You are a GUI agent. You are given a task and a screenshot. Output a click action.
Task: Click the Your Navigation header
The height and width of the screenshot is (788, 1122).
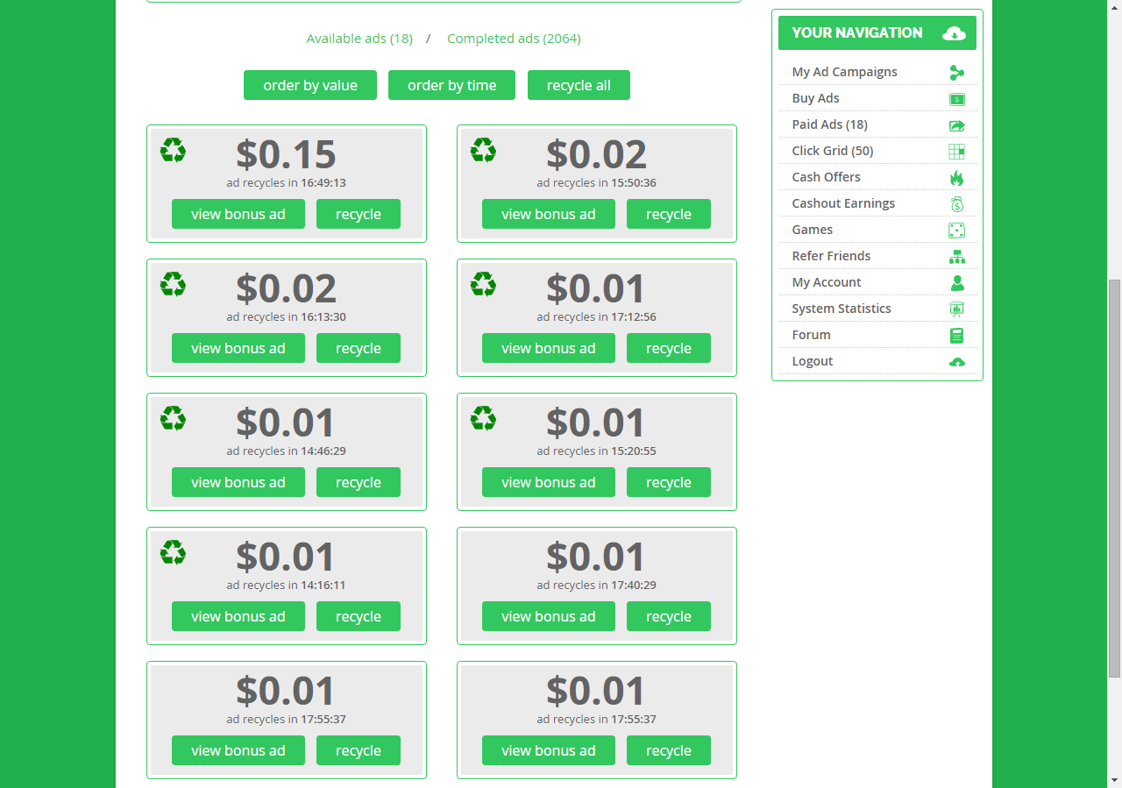pyautogui.click(x=877, y=33)
